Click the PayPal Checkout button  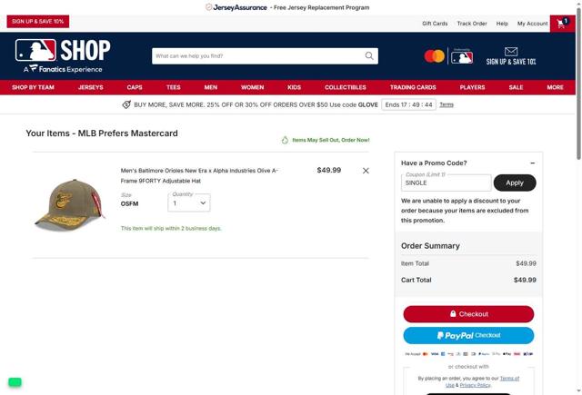pyautogui.click(x=468, y=335)
